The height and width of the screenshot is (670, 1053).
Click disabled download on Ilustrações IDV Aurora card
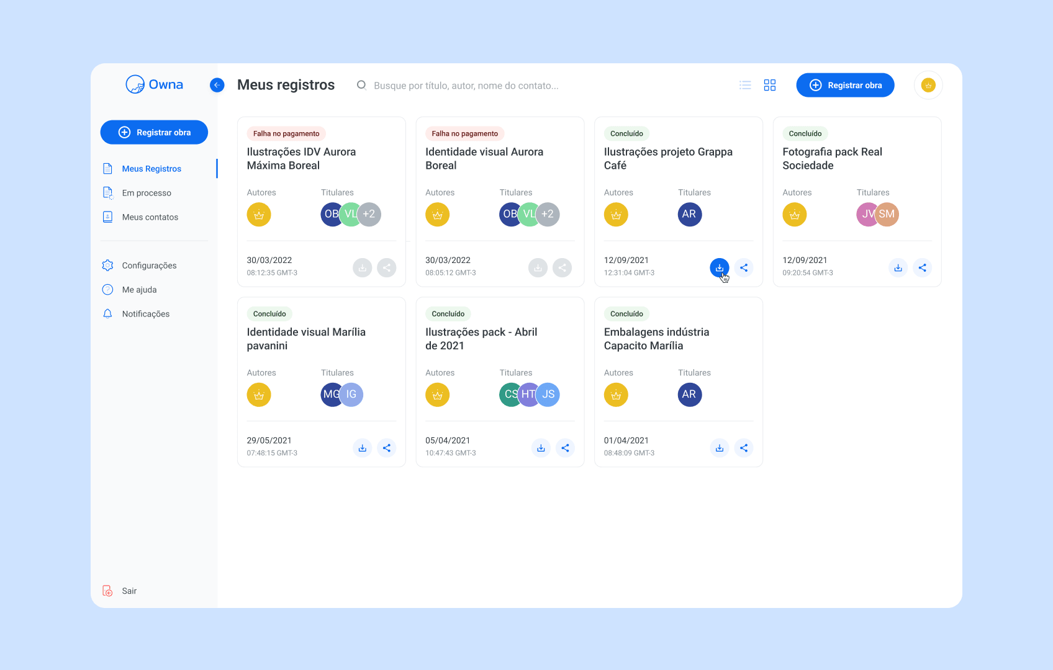point(363,268)
